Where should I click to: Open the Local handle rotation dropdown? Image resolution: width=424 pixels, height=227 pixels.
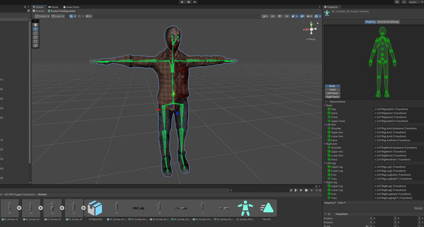[x=58, y=16]
